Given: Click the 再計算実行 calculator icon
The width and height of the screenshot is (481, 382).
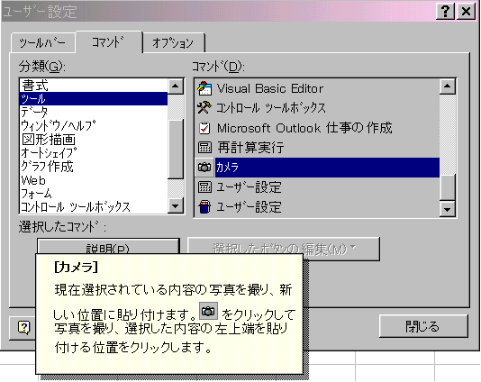Looking at the screenshot, I should tap(204, 148).
